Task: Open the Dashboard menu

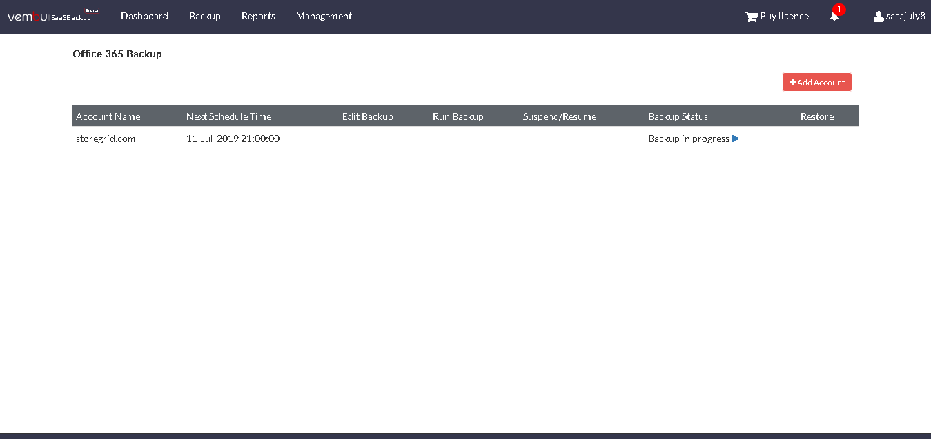Action: click(x=144, y=16)
